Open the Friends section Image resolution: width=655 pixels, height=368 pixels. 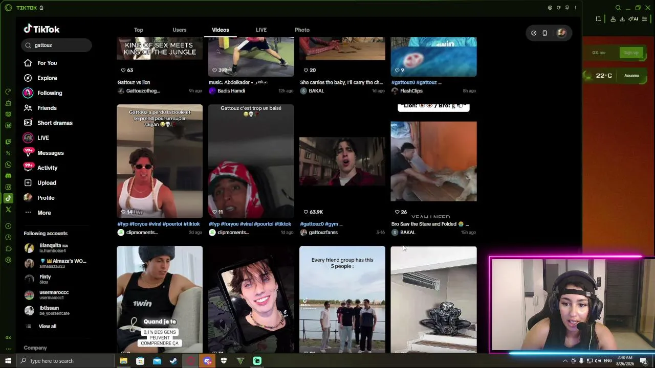[x=40, y=108]
